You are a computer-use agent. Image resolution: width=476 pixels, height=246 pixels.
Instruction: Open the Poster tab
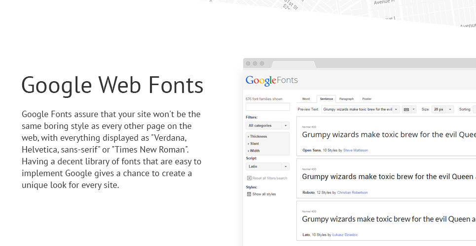point(366,99)
